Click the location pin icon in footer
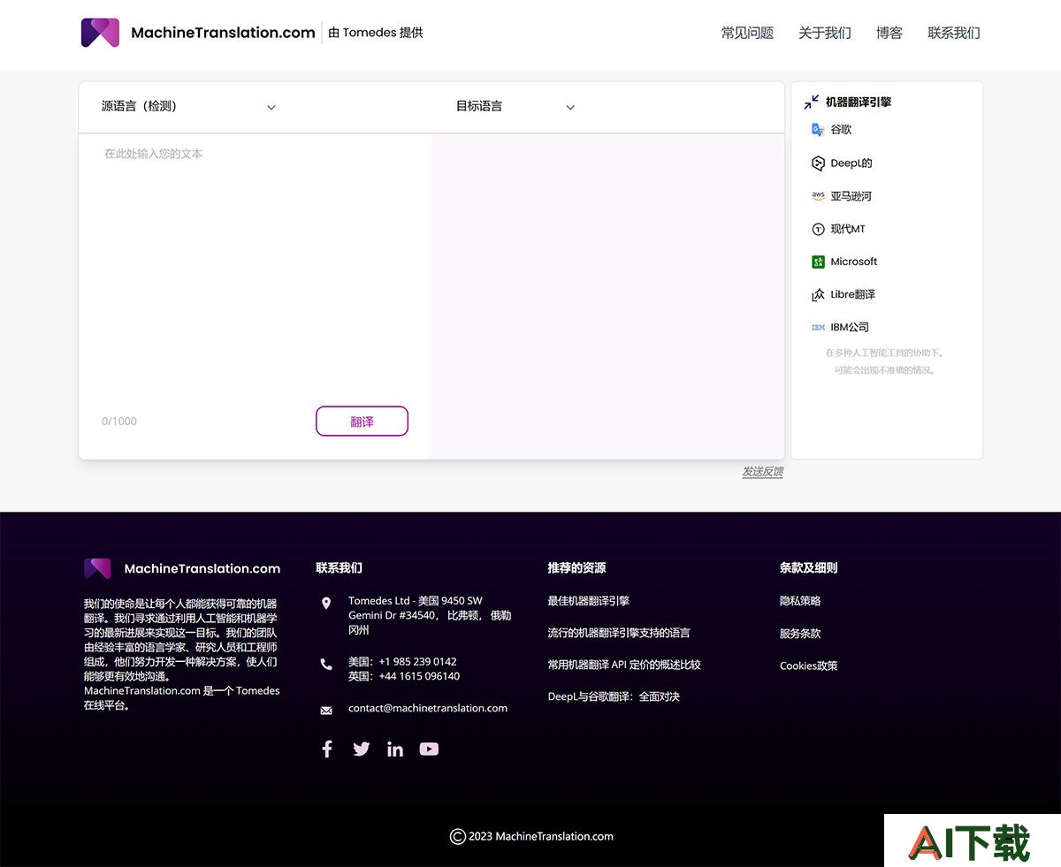1061x867 pixels. click(326, 604)
